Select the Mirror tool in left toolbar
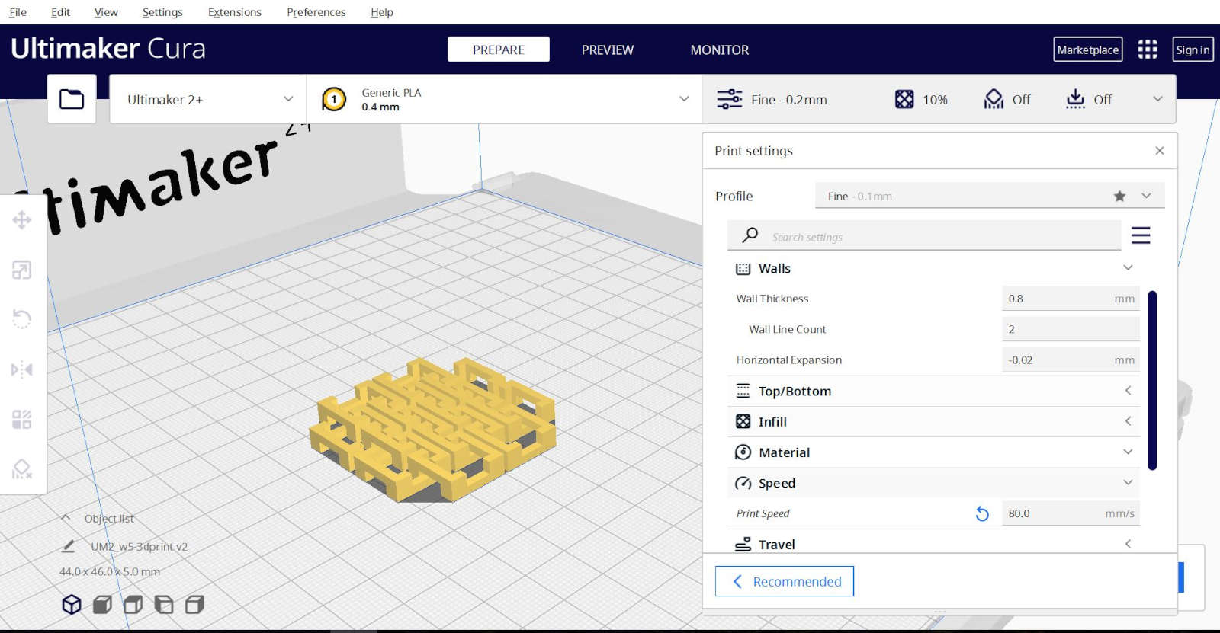The height and width of the screenshot is (633, 1220). (21, 370)
